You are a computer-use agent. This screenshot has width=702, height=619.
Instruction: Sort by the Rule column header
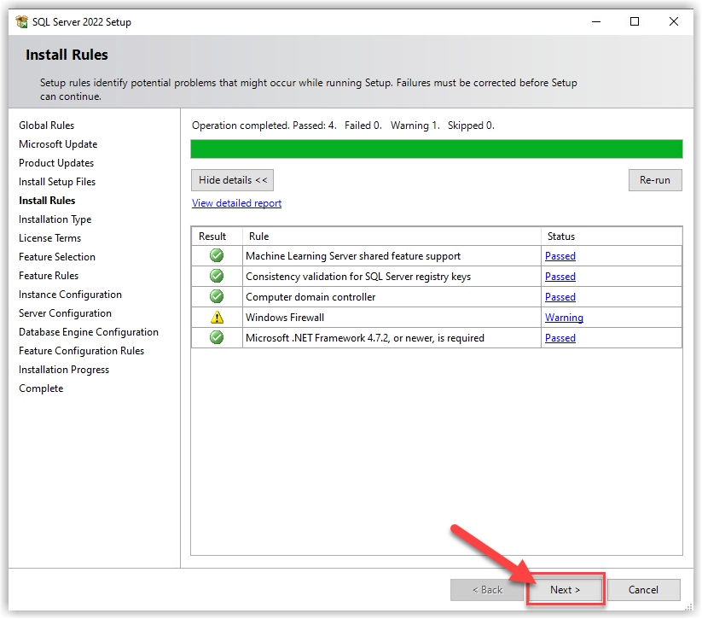click(x=392, y=237)
